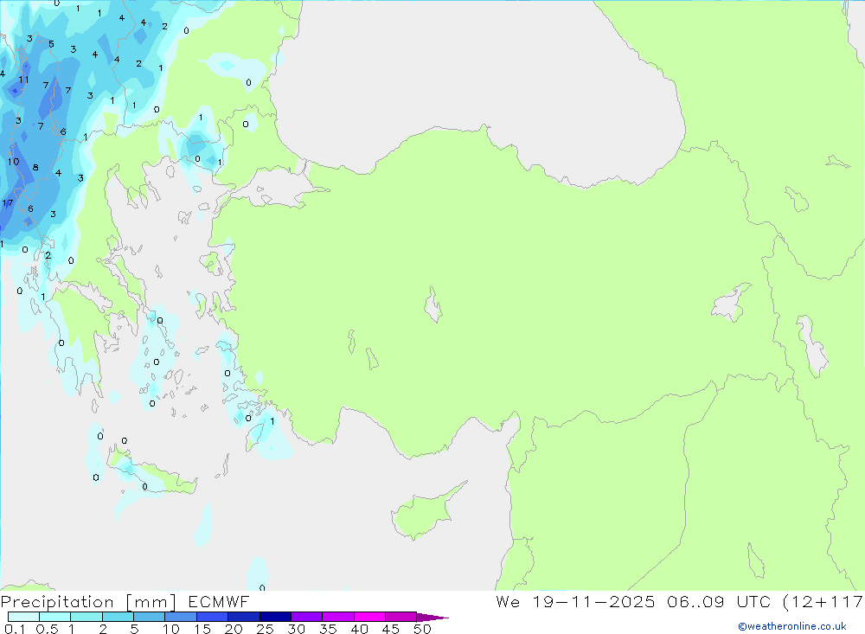Click the 25–30 mm dark blue legend box
The width and height of the screenshot is (865, 634).
(275, 617)
